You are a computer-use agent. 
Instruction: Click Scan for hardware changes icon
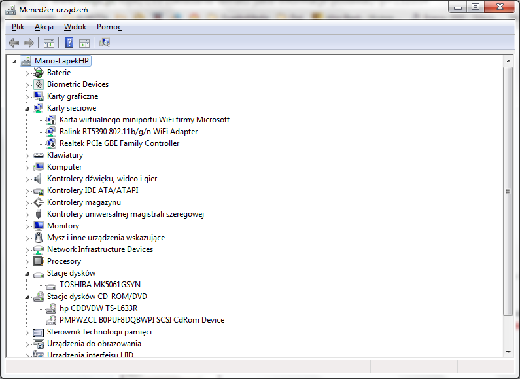tap(105, 43)
